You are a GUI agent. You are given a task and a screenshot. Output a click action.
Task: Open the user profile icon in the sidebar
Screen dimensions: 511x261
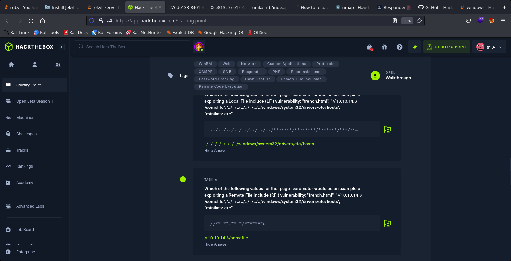tap(35, 64)
